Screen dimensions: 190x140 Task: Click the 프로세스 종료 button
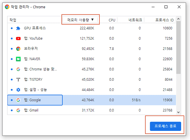point(165,126)
